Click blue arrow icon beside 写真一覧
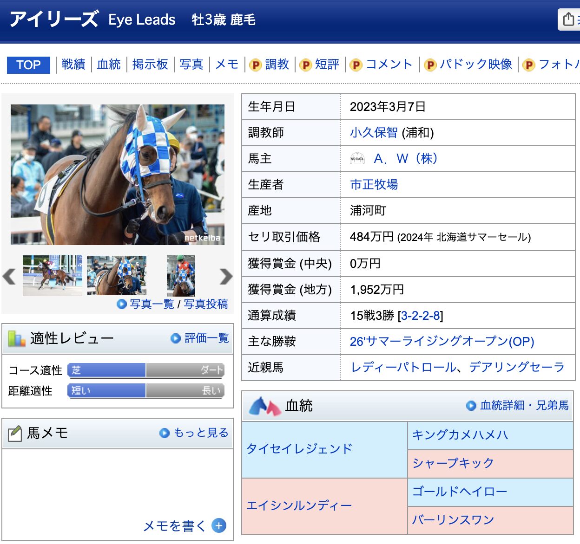The width and height of the screenshot is (580, 544). click(122, 304)
